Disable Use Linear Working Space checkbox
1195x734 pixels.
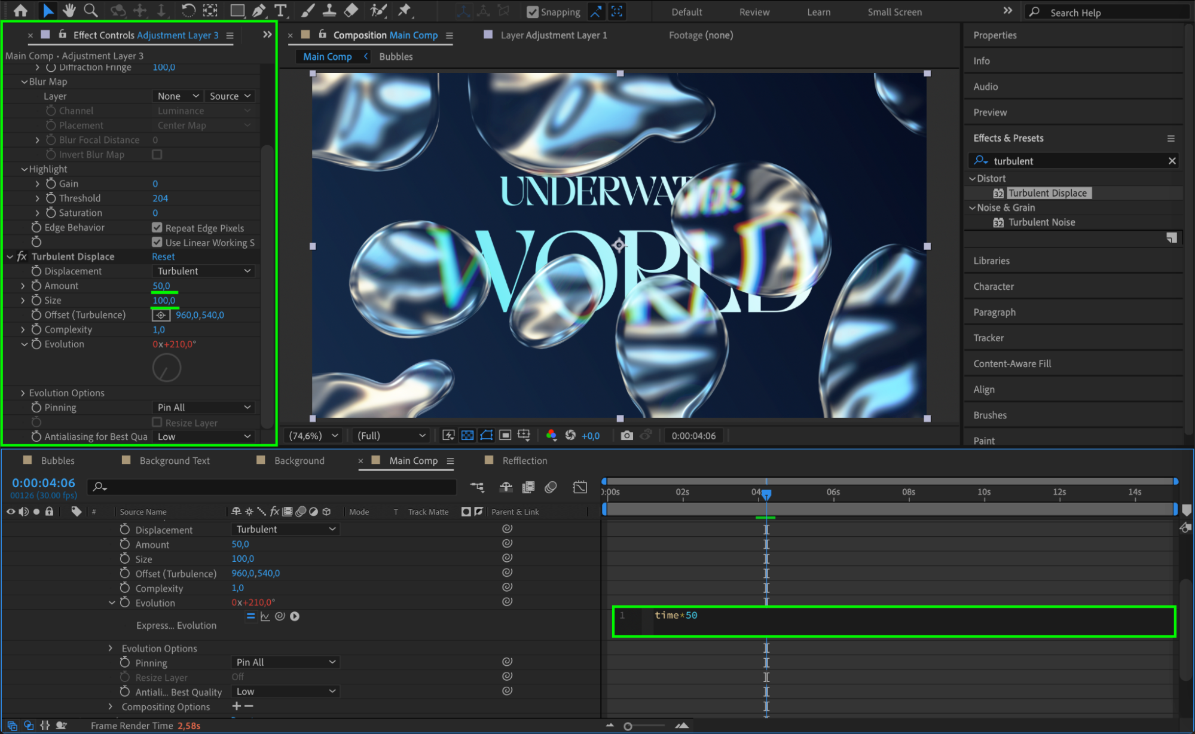[x=157, y=243]
